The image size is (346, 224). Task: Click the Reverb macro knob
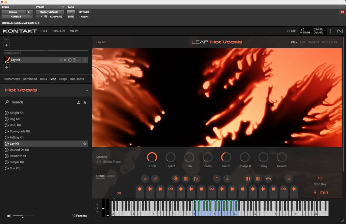click(281, 157)
